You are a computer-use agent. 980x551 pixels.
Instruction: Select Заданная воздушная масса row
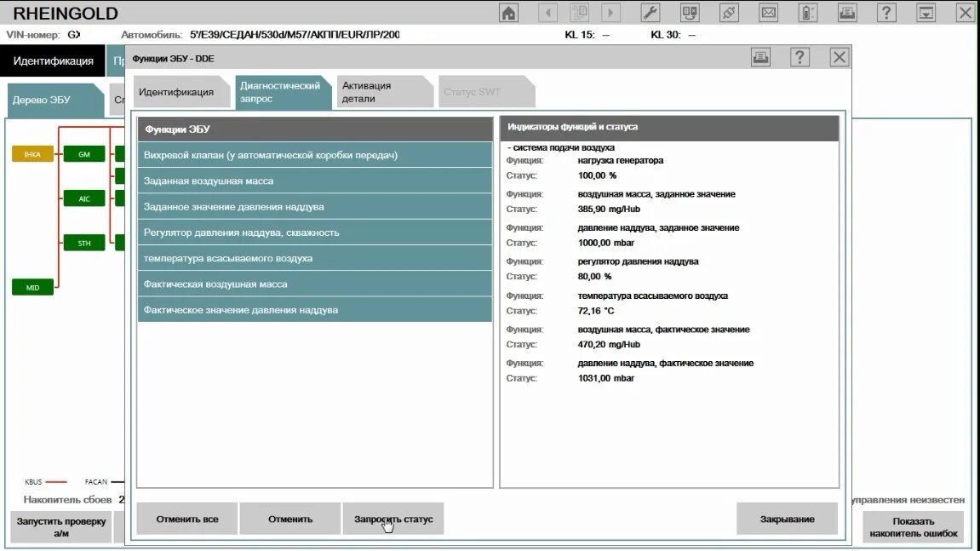click(x=315, y=181)
